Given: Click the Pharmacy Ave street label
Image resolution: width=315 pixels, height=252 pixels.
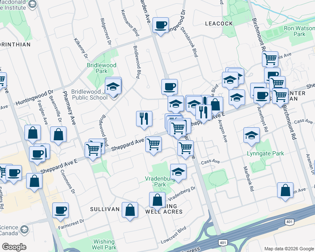Looking at the screenshot, I should (x=69, y=108).
